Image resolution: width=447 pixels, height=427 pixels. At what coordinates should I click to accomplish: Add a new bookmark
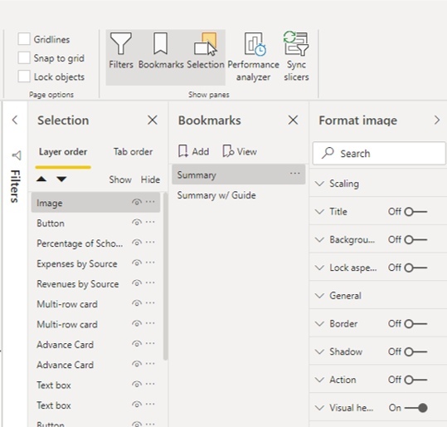coord(194,151)
